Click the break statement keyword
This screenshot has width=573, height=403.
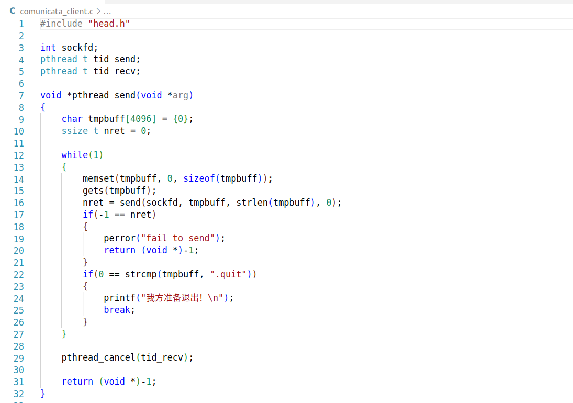coord(117,310)
